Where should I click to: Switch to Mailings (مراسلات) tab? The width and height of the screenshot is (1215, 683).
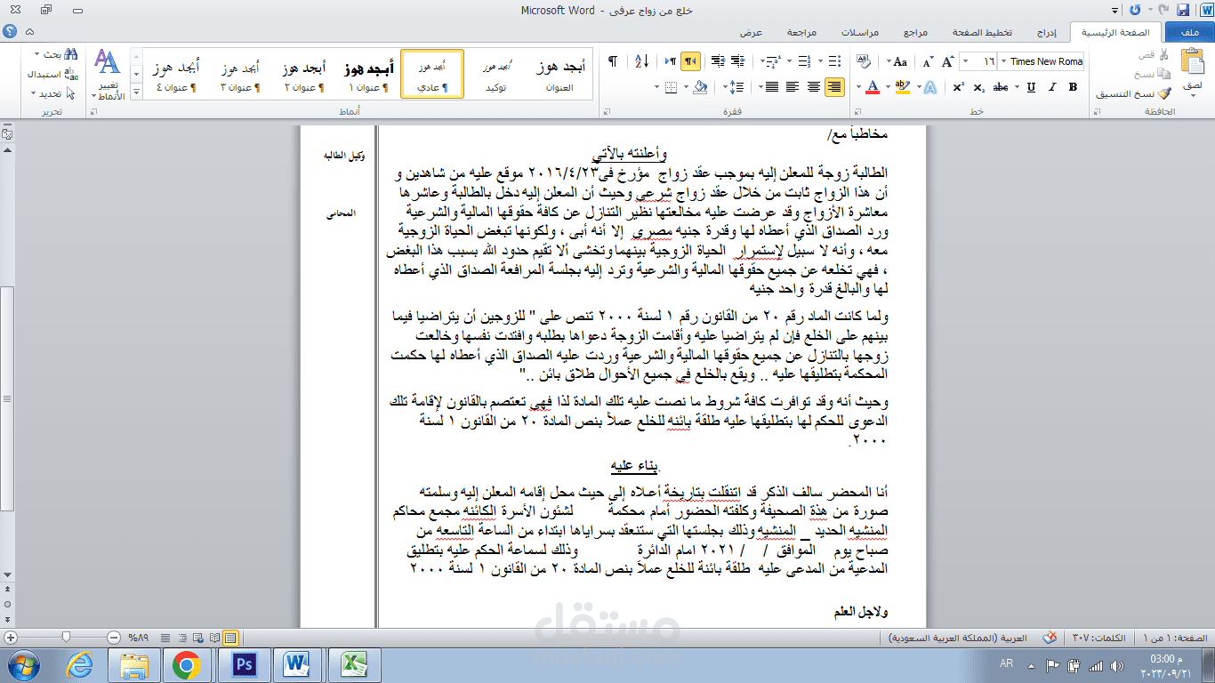(x=860, y=32)
